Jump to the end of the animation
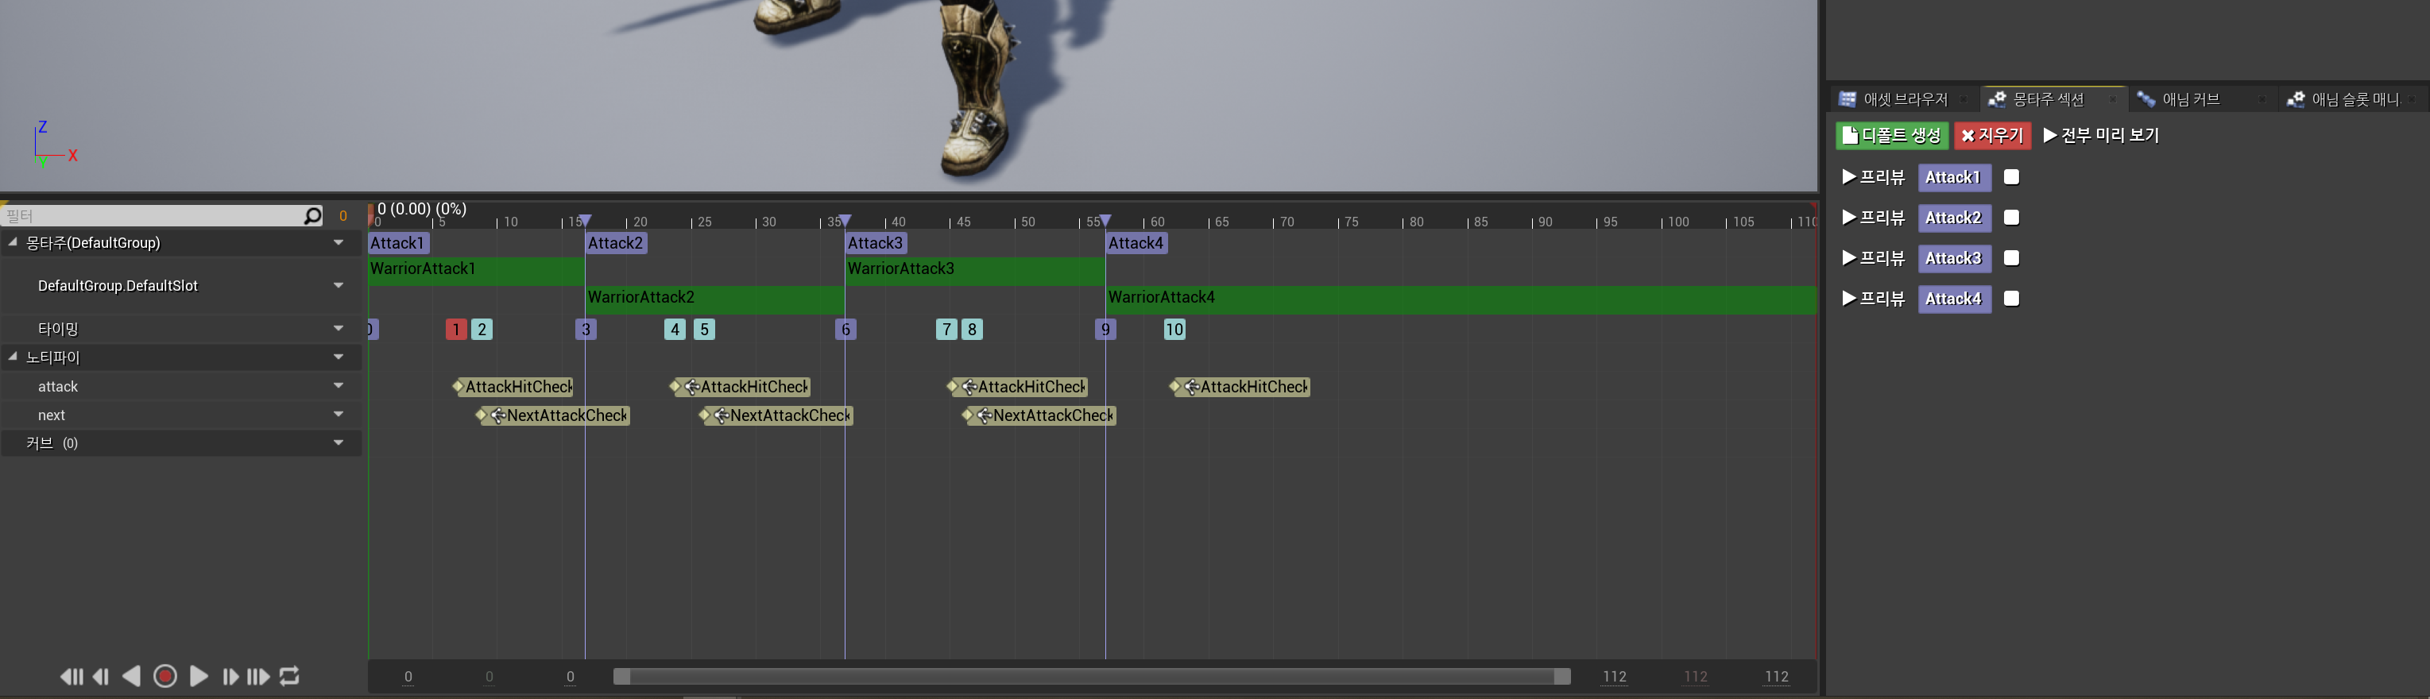This screenshot has height=699, width=2430. click(x=258, y=676)
